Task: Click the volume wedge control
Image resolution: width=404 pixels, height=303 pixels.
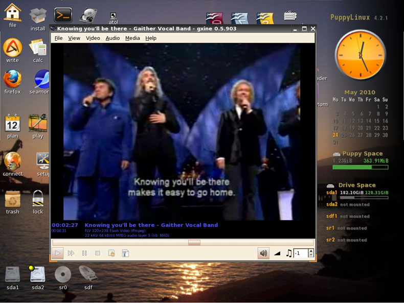Action: pyautogui.click(x=277, y=253)
